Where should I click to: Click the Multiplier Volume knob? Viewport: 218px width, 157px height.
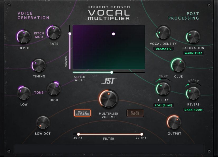pyautogui.click(x=108, y=99)
